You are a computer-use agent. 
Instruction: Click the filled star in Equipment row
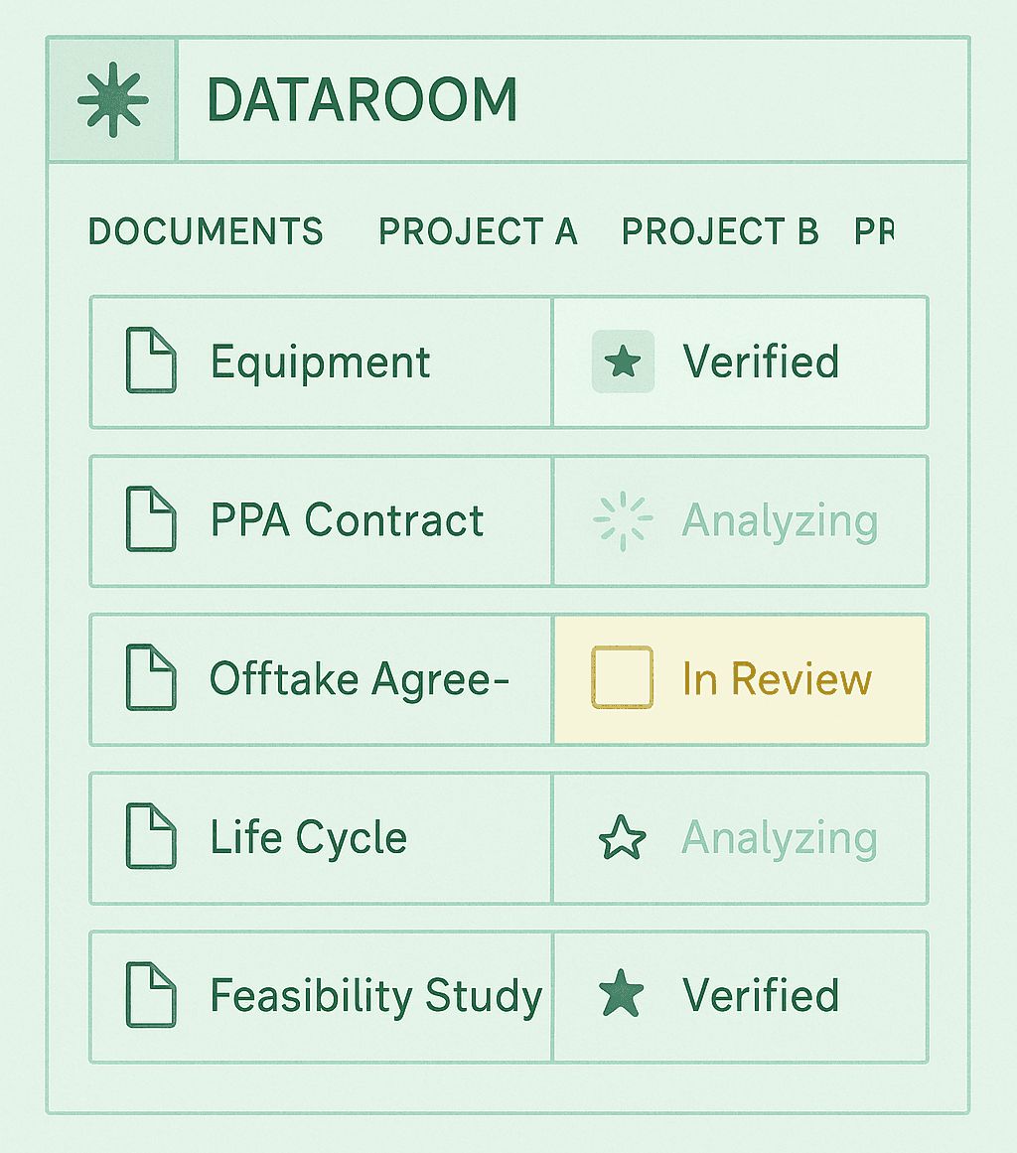(x=623, y=361)
